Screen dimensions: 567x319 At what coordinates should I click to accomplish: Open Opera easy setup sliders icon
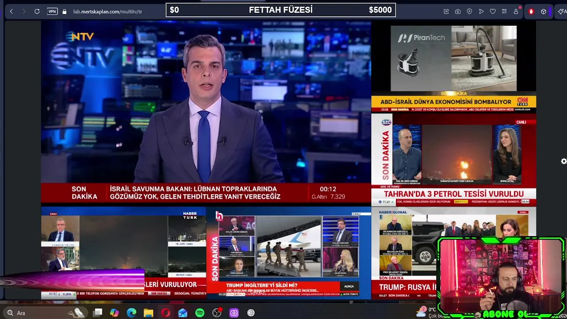click(504, 12)
